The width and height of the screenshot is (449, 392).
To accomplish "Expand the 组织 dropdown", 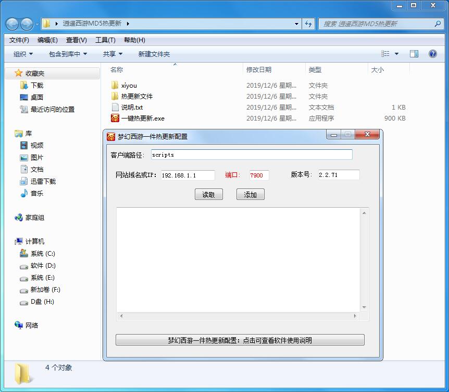I will tap(23, 54).
